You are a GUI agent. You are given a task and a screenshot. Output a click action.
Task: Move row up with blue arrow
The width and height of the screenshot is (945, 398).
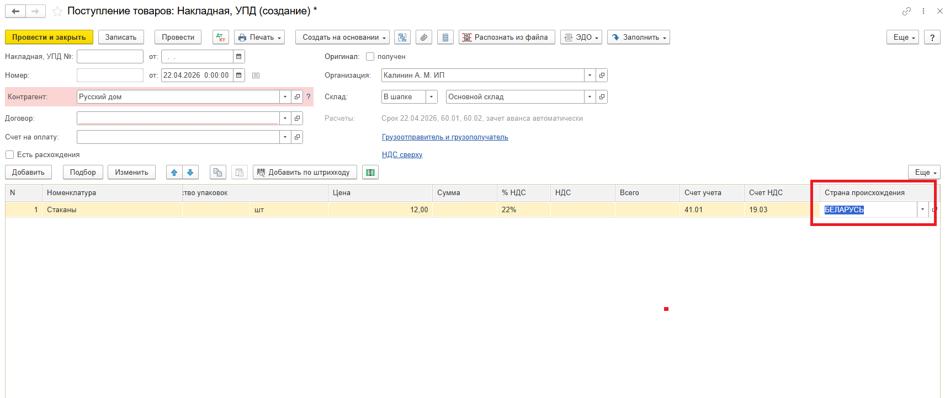point(174,172)
